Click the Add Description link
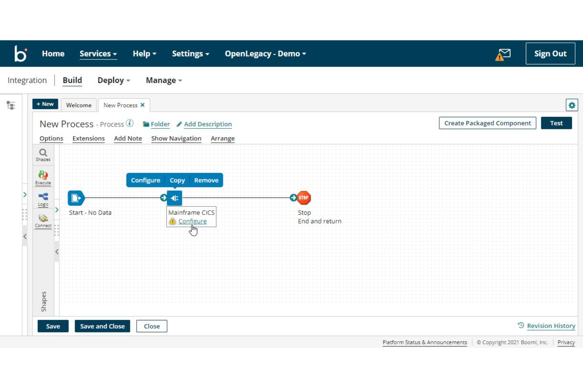 click(x=208, y=124)
